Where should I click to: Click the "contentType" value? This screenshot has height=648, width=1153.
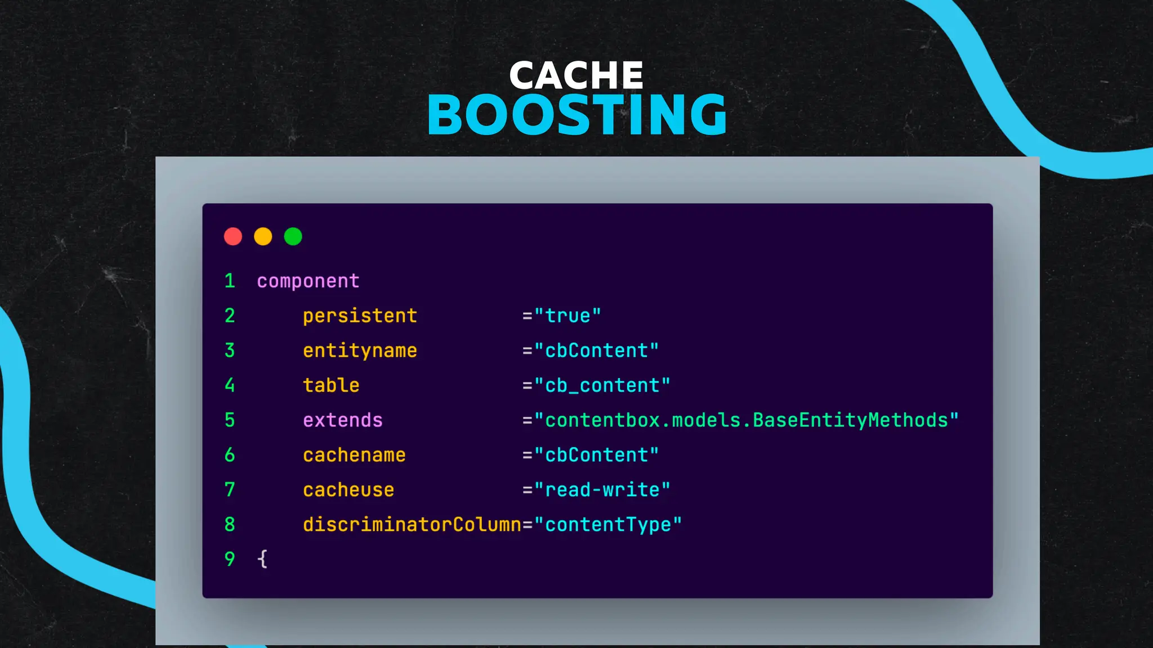tap(607, 525)
